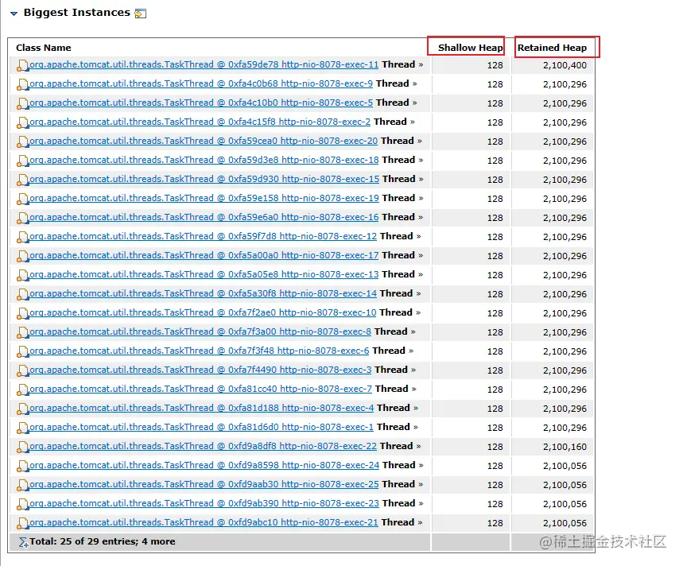Click object icon for exec-23 thread row
This screenshot has width=683, height=566.
(x=22, y=505)
